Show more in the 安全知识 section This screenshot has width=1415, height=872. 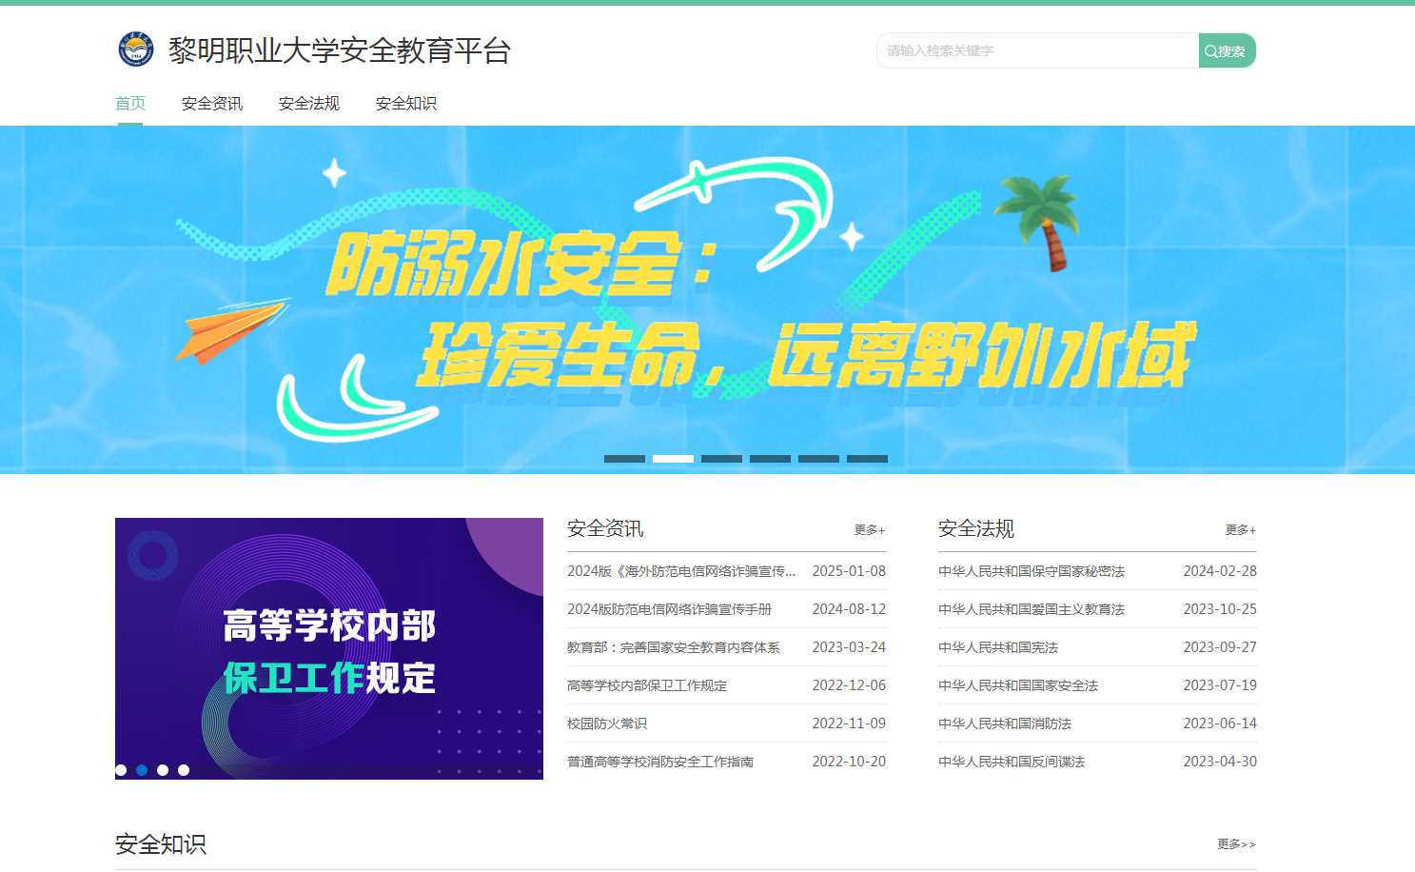1235,844
